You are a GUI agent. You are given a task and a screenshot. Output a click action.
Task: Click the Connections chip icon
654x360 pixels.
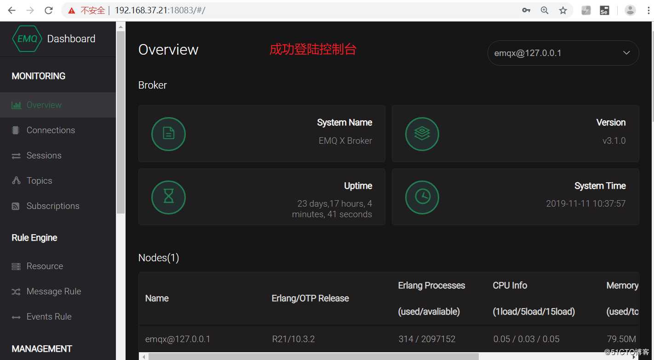[x=16, y=130]
